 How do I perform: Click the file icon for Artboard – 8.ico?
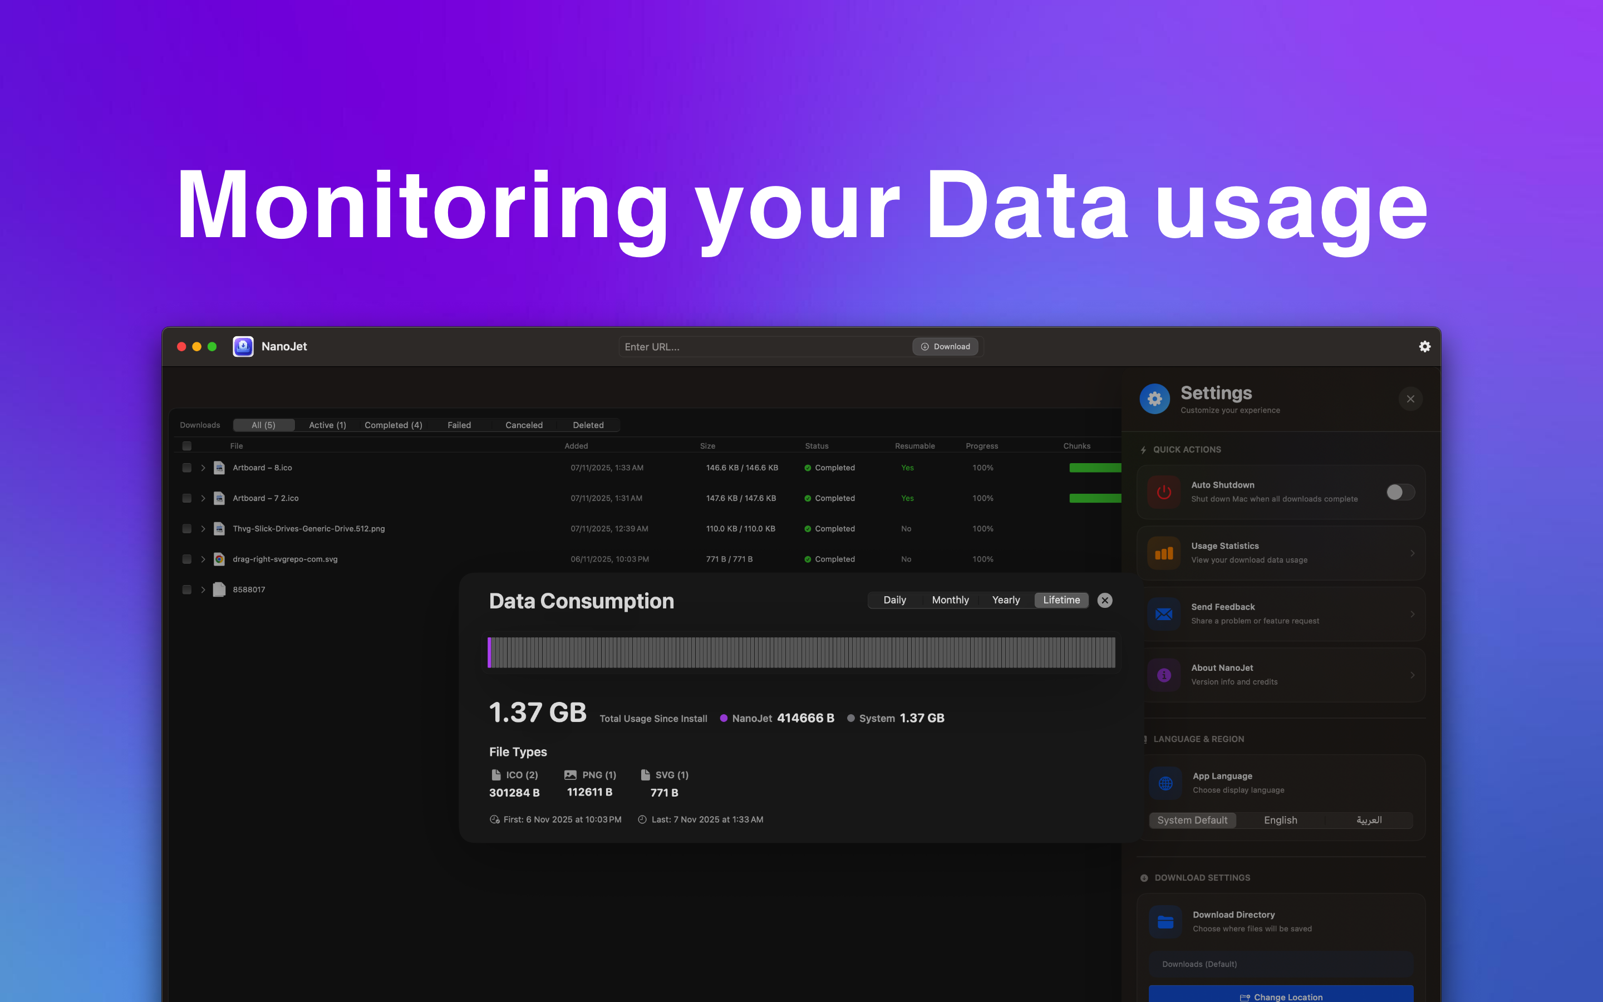(x=219, y=468)
